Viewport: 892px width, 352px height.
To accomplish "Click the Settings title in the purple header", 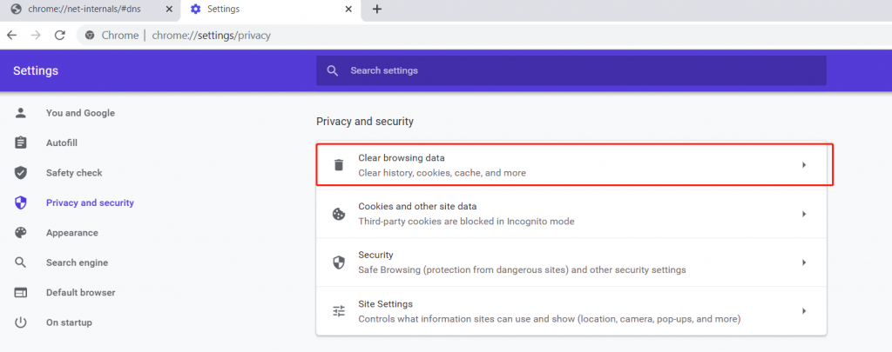I will pyautogui.click(x=35, y=71).
